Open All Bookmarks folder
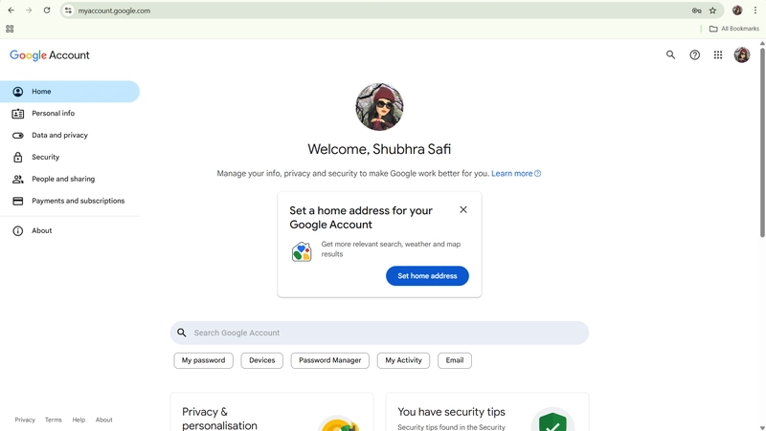Viewport: 766px width, 431px height. coord(733,29)
